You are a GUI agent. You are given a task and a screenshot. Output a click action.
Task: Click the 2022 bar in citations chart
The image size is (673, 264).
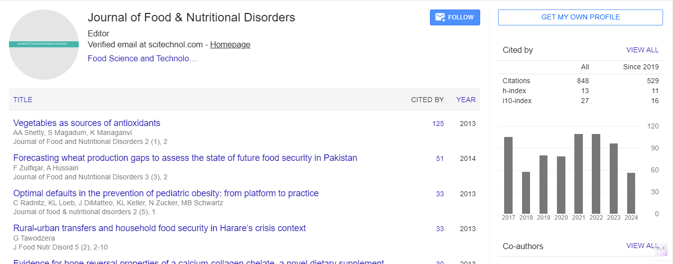(596, 174)
